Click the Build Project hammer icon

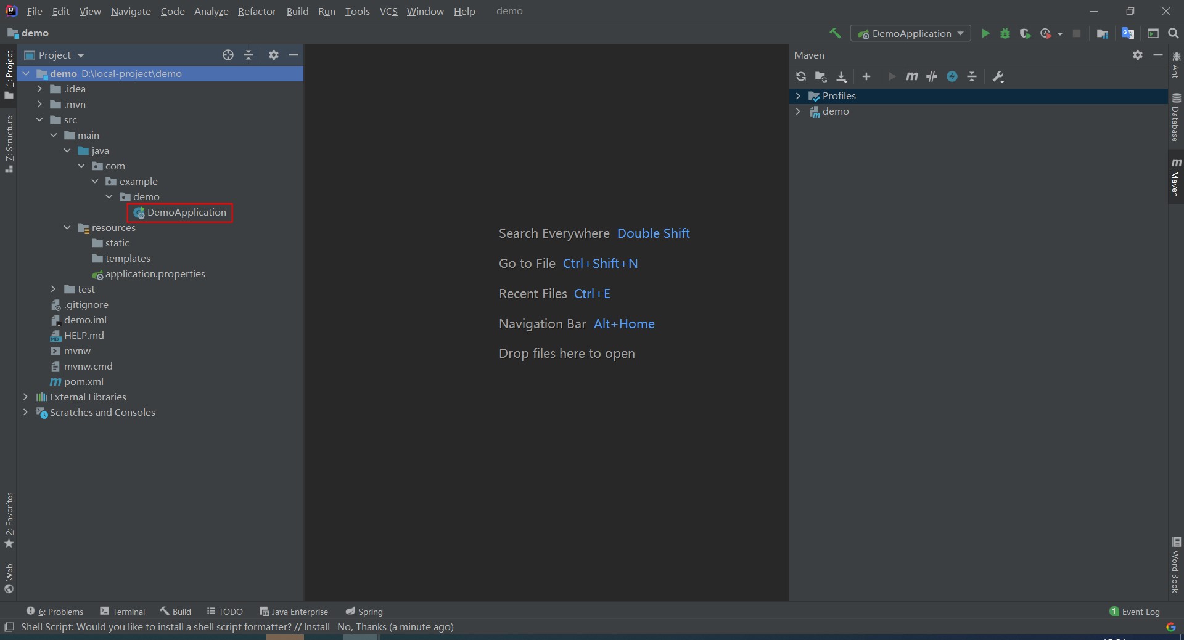tap(835, 33)
